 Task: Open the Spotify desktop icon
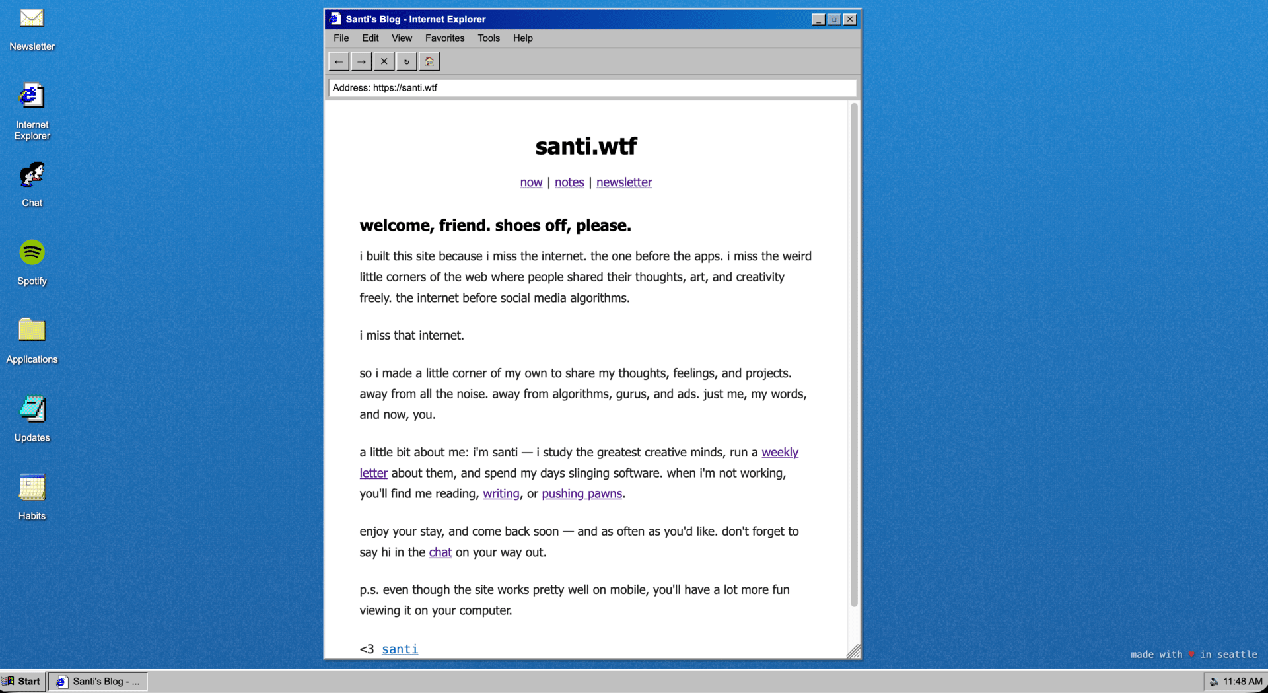pos(32,263)
